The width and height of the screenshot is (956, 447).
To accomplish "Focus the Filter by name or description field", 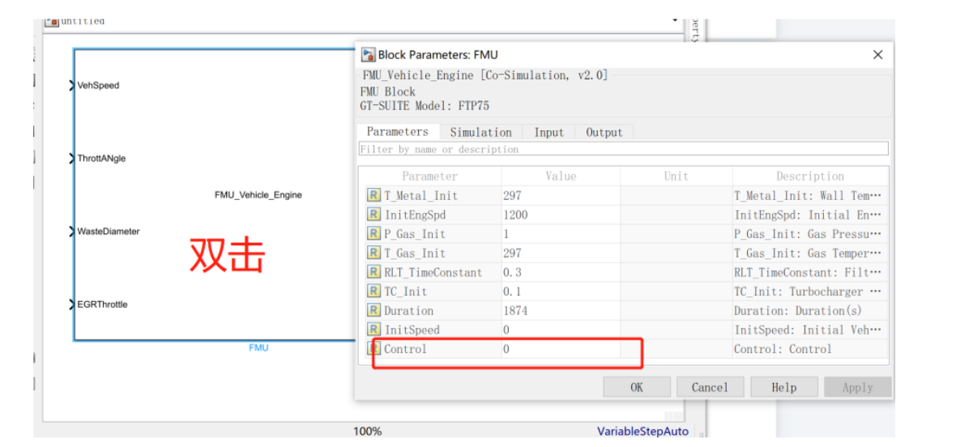I will point(623,149).
